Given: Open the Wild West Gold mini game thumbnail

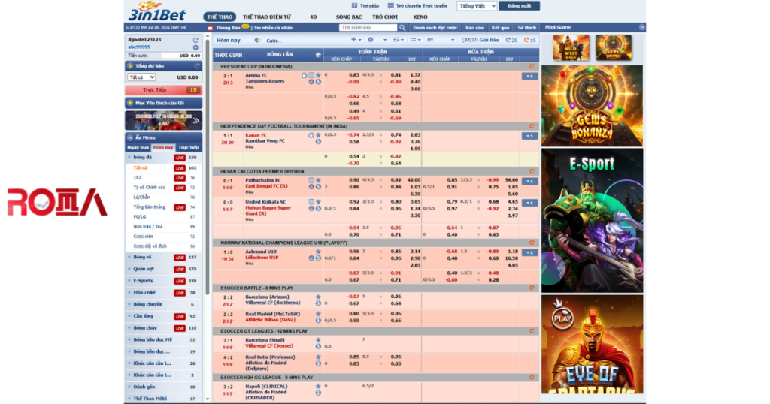Looking at the screenshot, I should (571, 47).
